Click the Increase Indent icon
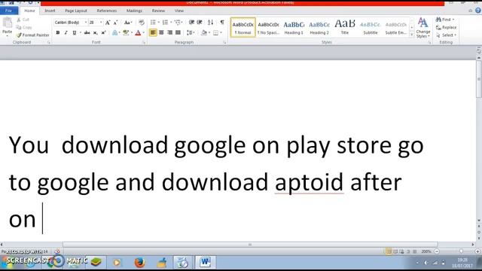Image resolution: width=482 pixels, height=271 pixels. 200,22
